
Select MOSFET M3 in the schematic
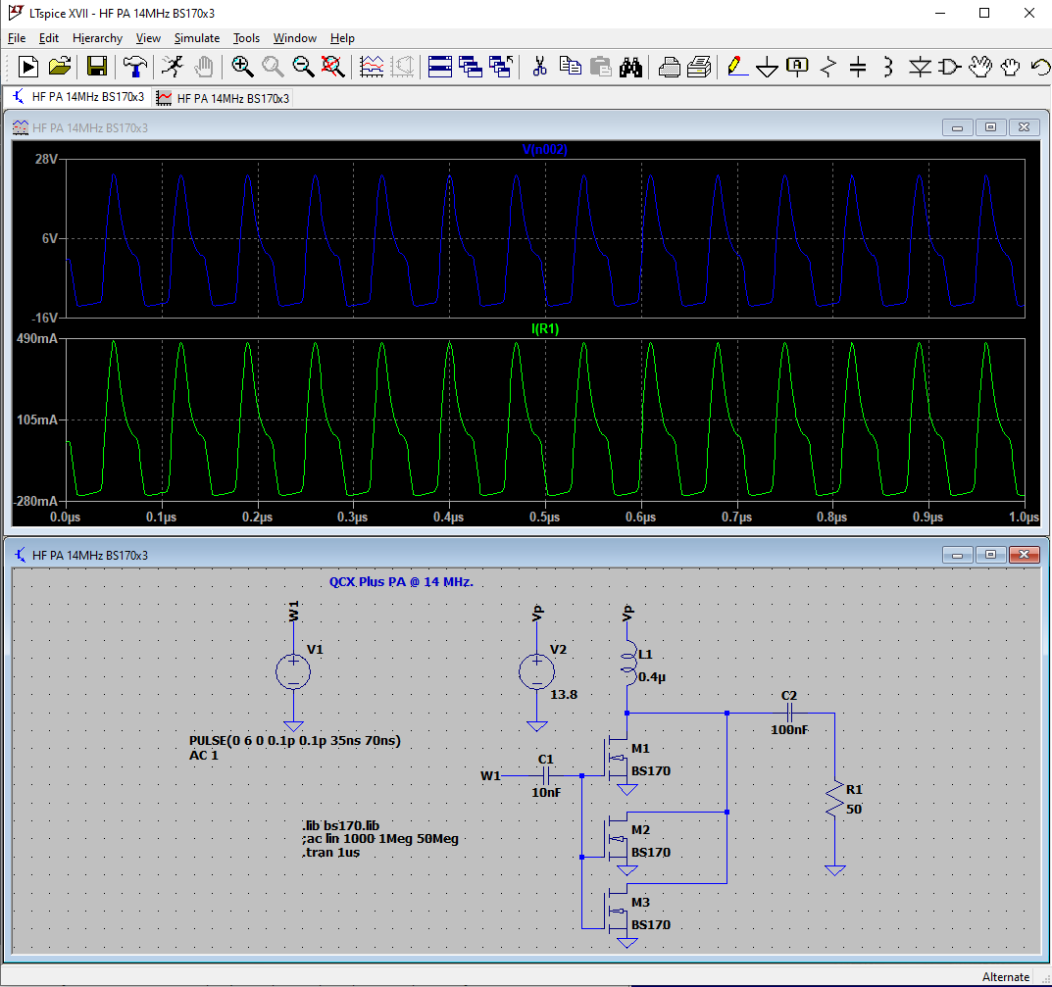click(x=618, y=913)
